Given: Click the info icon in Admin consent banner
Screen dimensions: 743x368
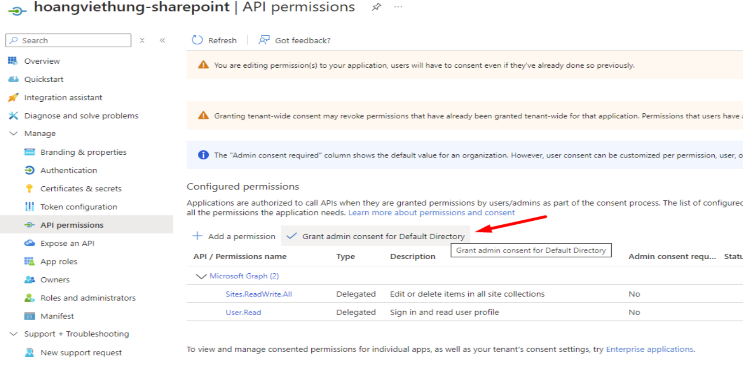Looking at the screenshot, I should 203,155.
